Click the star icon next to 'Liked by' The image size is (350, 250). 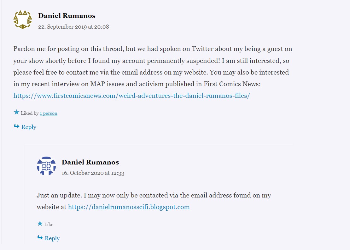[x=16, y=112]
